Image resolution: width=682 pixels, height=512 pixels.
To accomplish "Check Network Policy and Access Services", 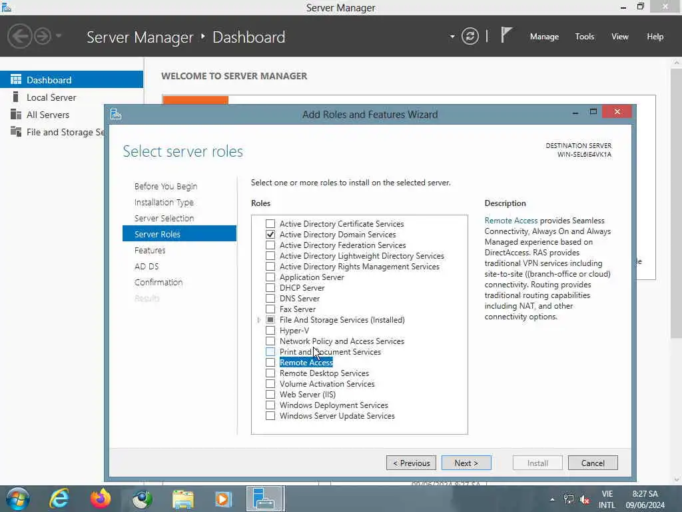I will point(270,341).
